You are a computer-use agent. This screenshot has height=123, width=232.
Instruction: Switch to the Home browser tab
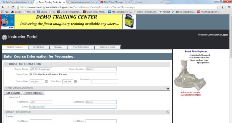(148, 2)
